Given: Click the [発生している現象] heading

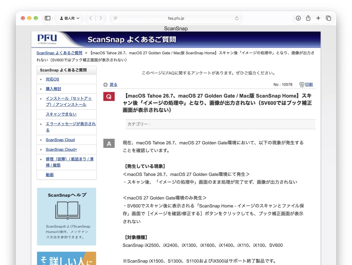Looking at the screenshot, I should click(145, 166).
